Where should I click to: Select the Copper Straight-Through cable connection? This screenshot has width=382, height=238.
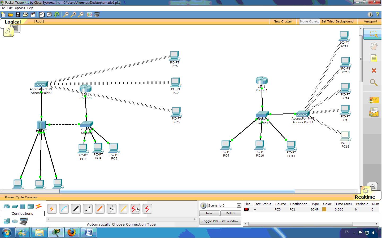(76, 209)
